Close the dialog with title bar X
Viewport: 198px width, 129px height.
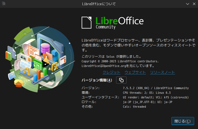[x=194, y=4]
